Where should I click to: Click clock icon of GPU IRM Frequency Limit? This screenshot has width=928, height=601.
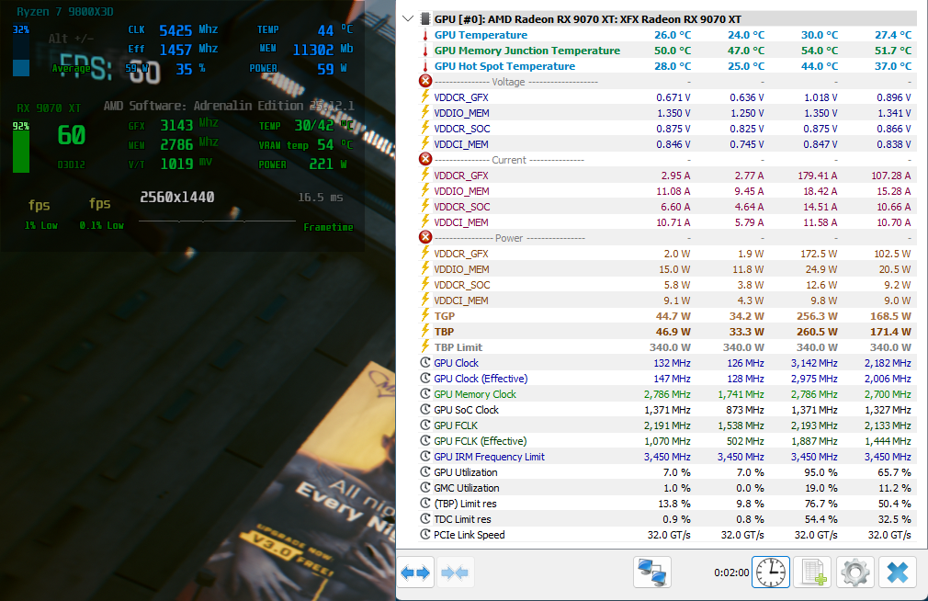tap(424, 457)
